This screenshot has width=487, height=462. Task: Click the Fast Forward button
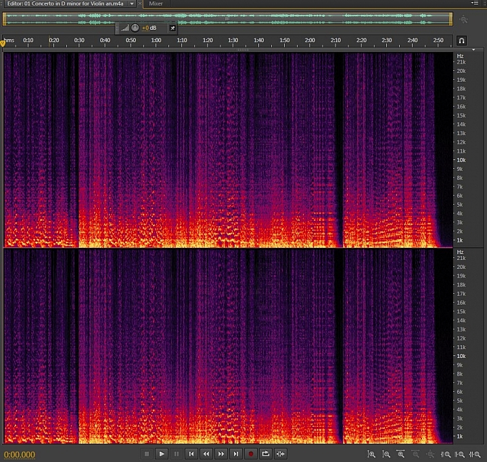coord(221,454)
